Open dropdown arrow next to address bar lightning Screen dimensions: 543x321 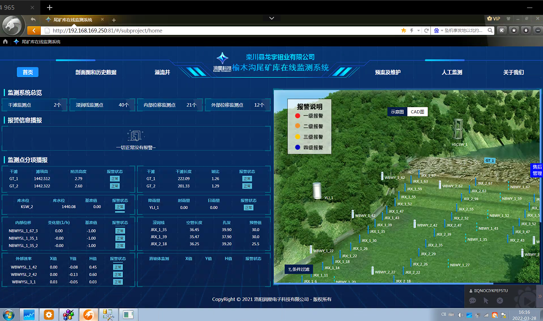click(418, 31)
